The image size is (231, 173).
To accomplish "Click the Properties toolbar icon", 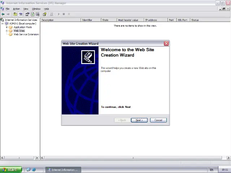I will coord(27,14).
